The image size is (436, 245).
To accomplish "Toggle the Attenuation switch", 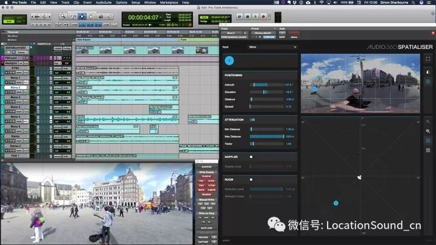I will click(x=252, y=120).
